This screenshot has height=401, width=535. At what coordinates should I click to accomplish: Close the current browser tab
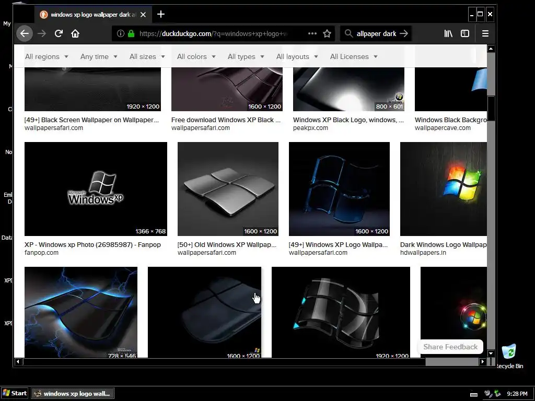[x=143, y=15]
